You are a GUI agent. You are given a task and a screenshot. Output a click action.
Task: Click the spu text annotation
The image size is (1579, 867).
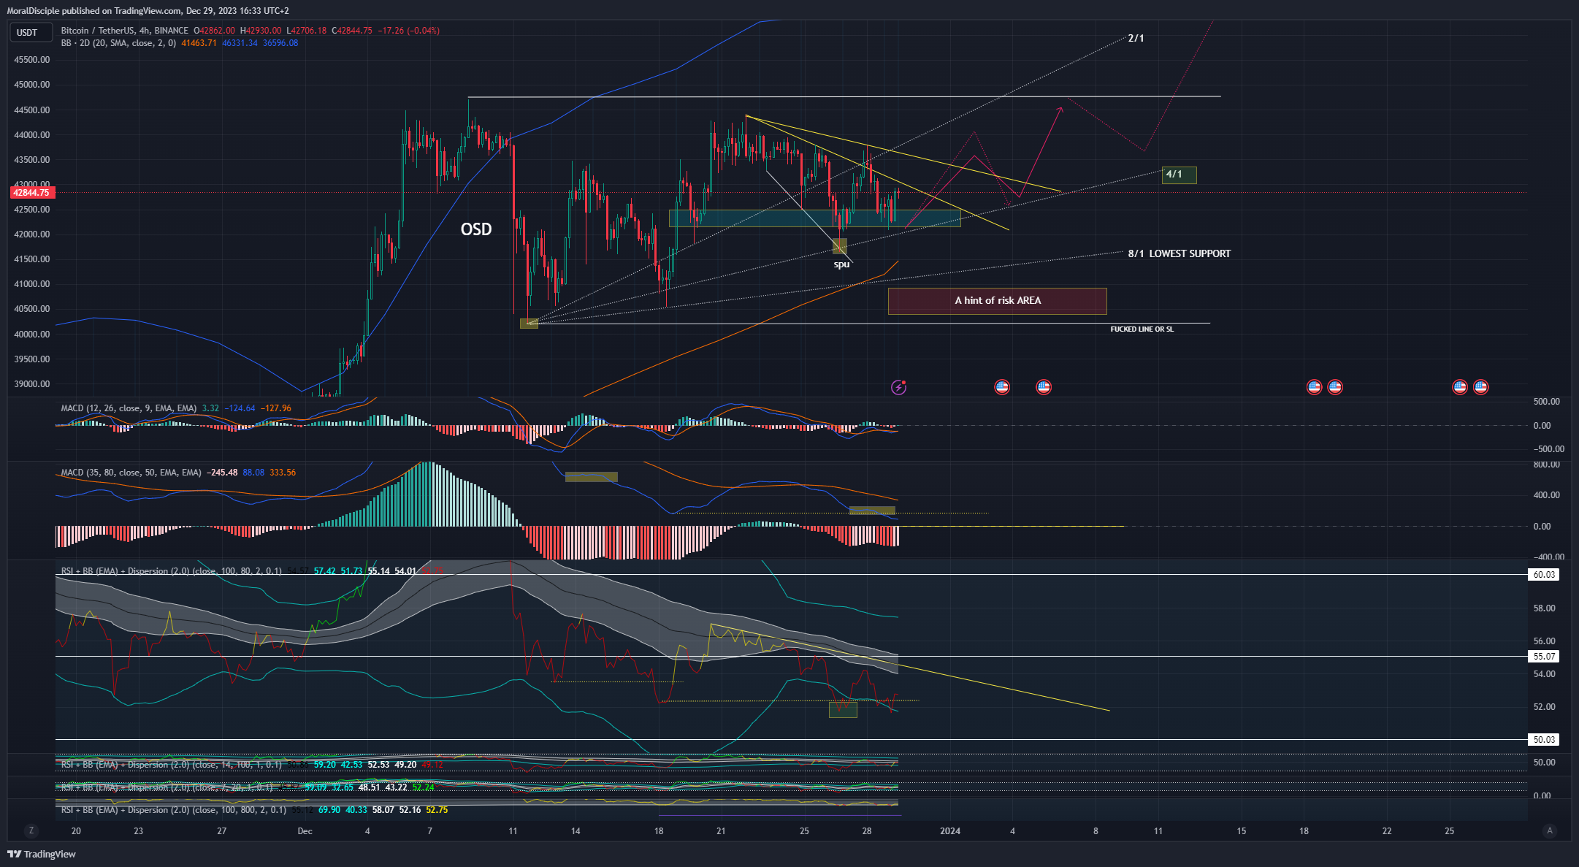841,264
